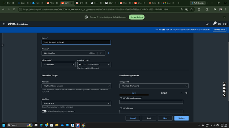Click the Update button
The width and height of the screenshot is (229, 128).
click(182, 118)
